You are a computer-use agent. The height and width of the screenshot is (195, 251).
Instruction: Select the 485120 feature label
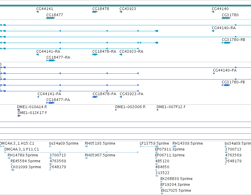(162, 161)
